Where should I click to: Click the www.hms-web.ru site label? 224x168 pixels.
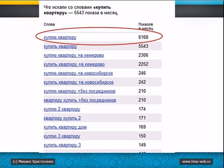(x=196, y=161)
